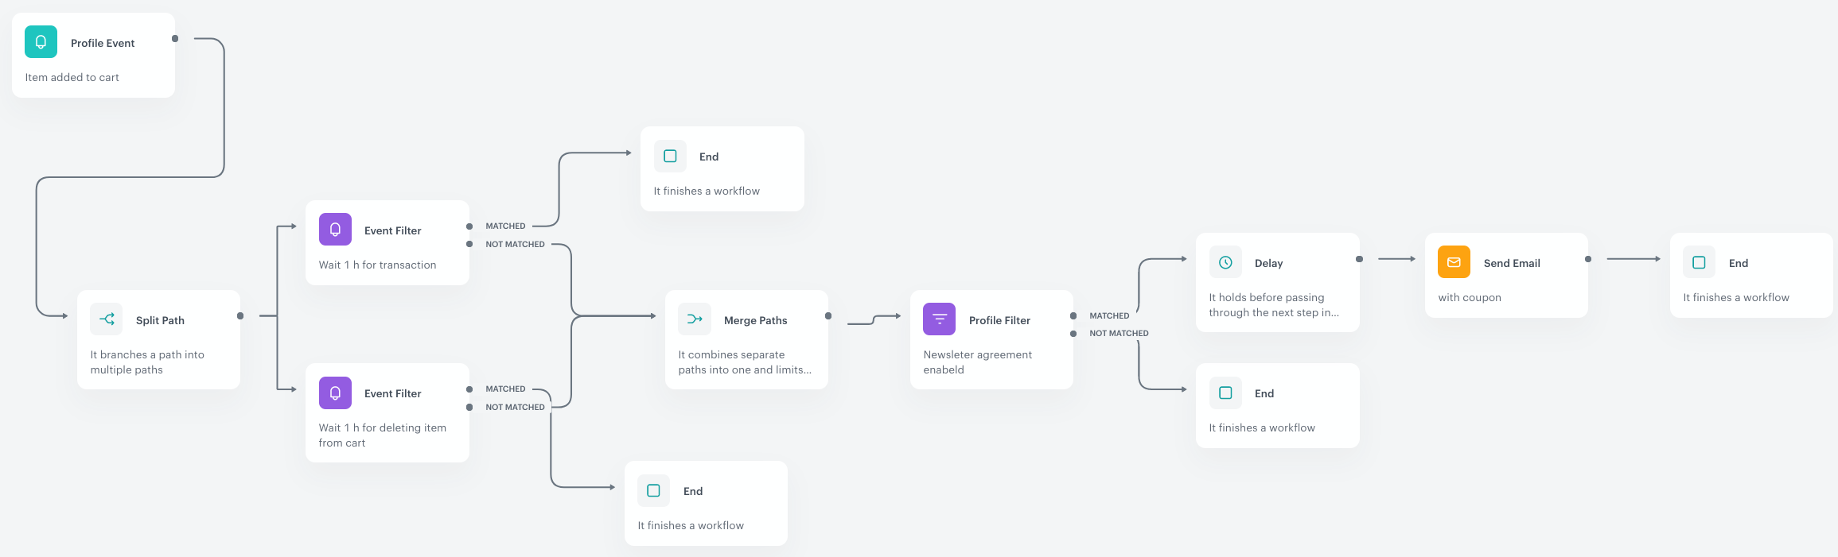Viewport: 1838px width, 557px height.
Task: Select the 'with coupon' text on Send Email
Action: coord(1469,297)
